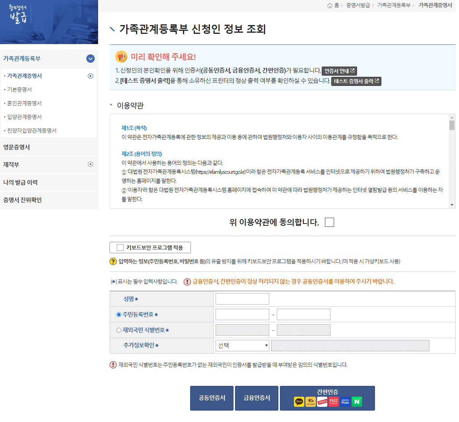Check the 위 이용약관에 동의합니다 checkbox
Screen dimensions: 459x422
[329, 222]
